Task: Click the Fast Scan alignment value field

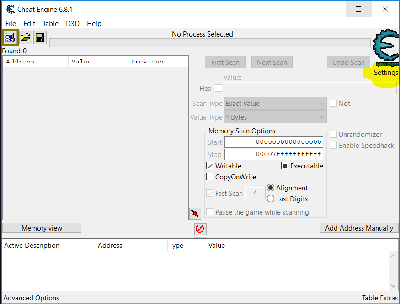Action: (x=255, y=193)
